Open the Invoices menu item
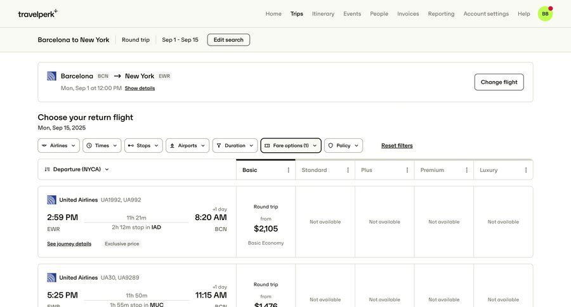This screenshot has height=307, width=571. point(408,14)
